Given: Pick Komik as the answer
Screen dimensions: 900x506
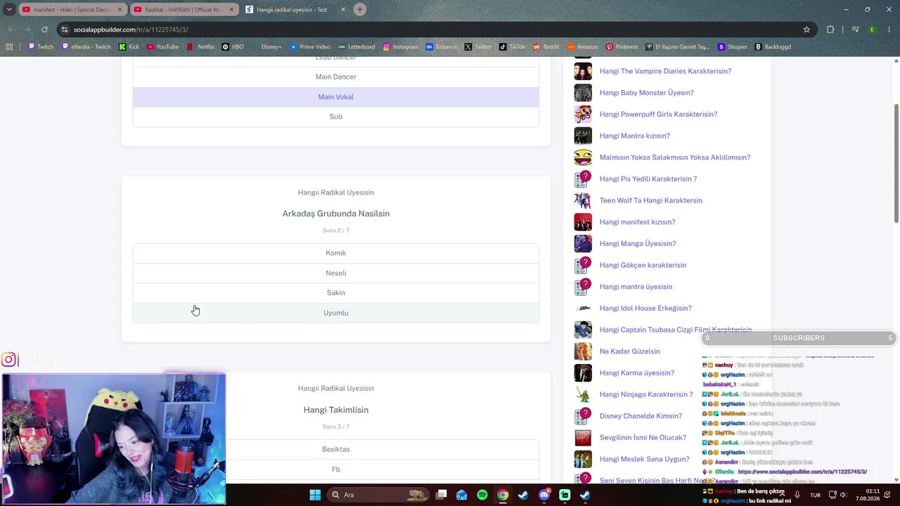Looking at the screenshot, I should click(336, 253).
